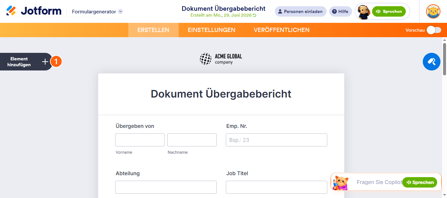
Task: Click the Job Titel label
Action: coord(237,174)
